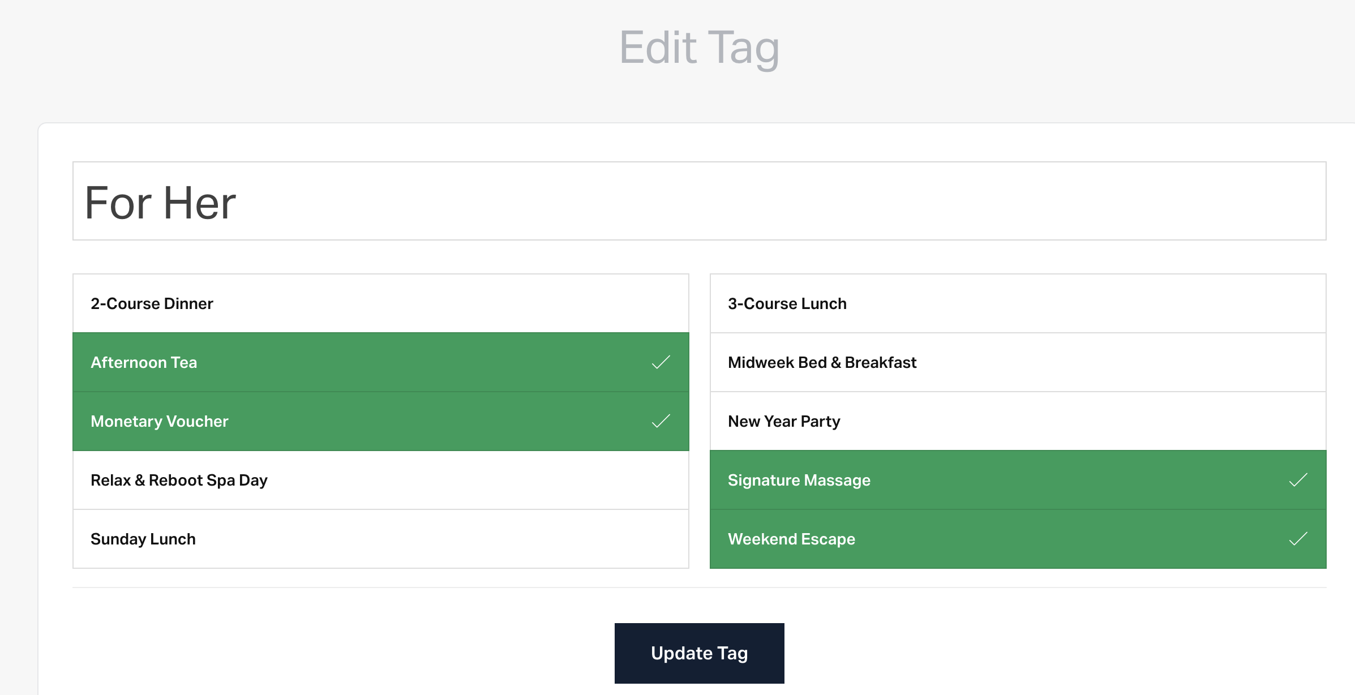Select the 3-Course Lunch option
1355x695 pixels.
pyautogui.click(x=1018, y=304)
